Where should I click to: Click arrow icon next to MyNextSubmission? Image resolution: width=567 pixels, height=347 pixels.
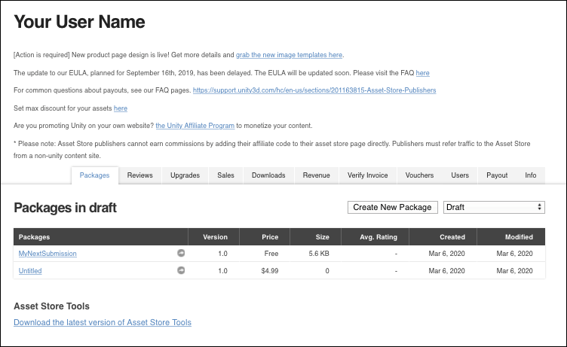click(181, 254)
